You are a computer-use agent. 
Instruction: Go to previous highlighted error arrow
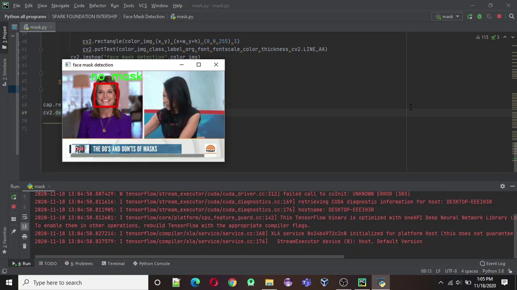505,37
